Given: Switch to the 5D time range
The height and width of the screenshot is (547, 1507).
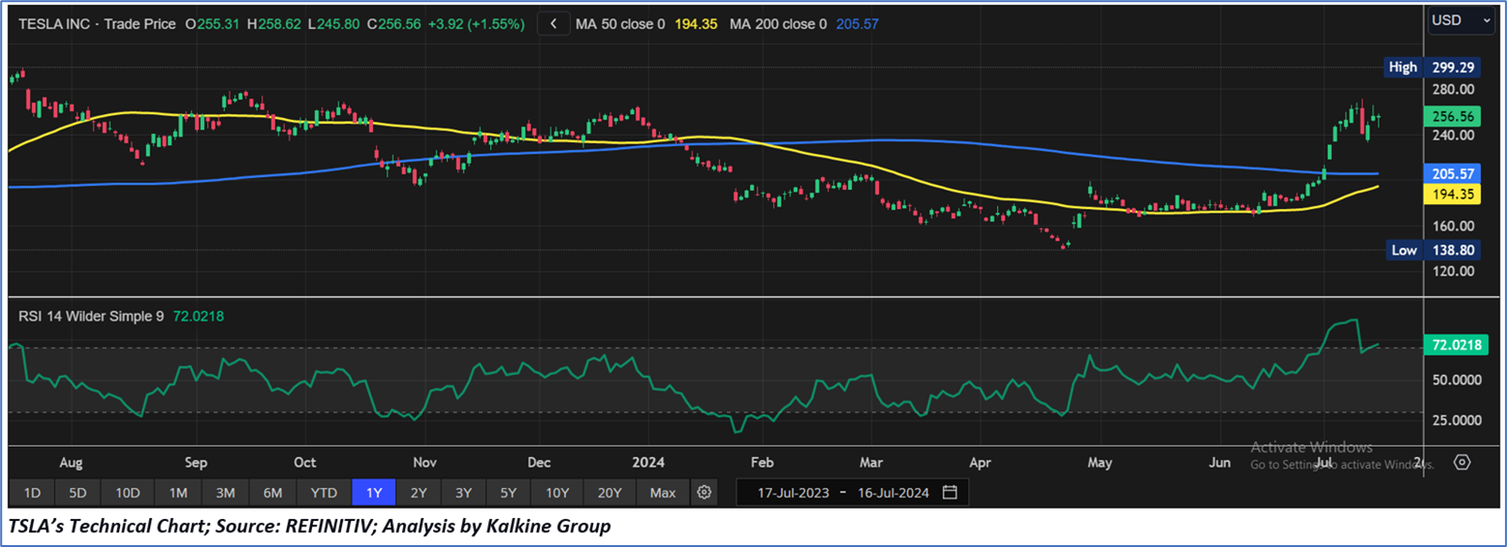Looking at the screenshot, I should pyautogui.click(x=78, y=493).
